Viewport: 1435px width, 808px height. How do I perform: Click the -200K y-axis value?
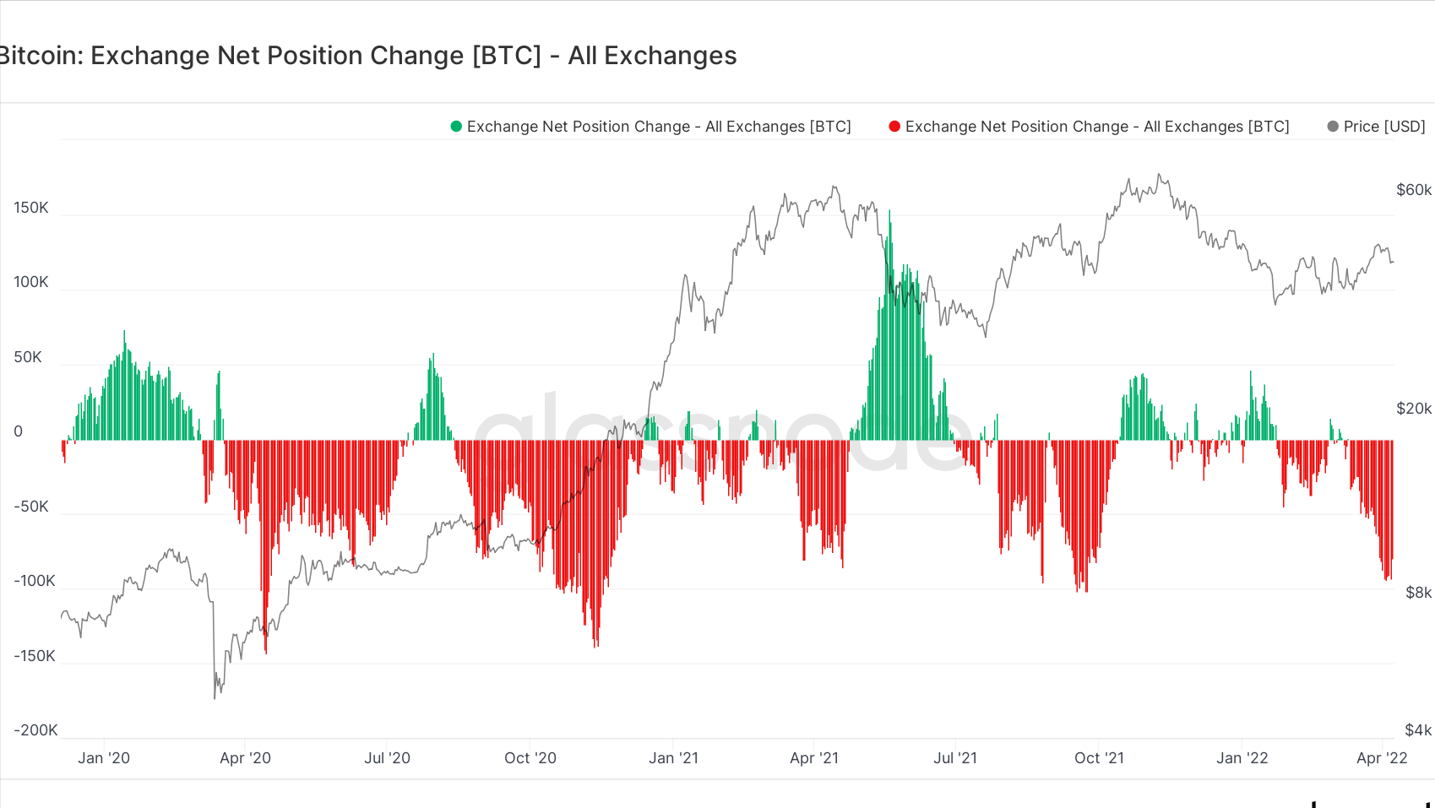(35, 730)
